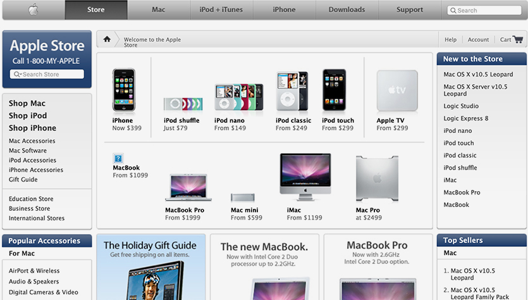Click the Shop Mac link
The height and width of the screenshot is (300, 528).
coord(27,104)
